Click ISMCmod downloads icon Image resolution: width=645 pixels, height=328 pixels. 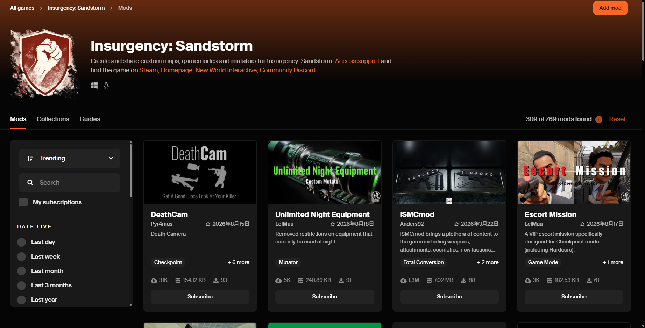(464, 280)
